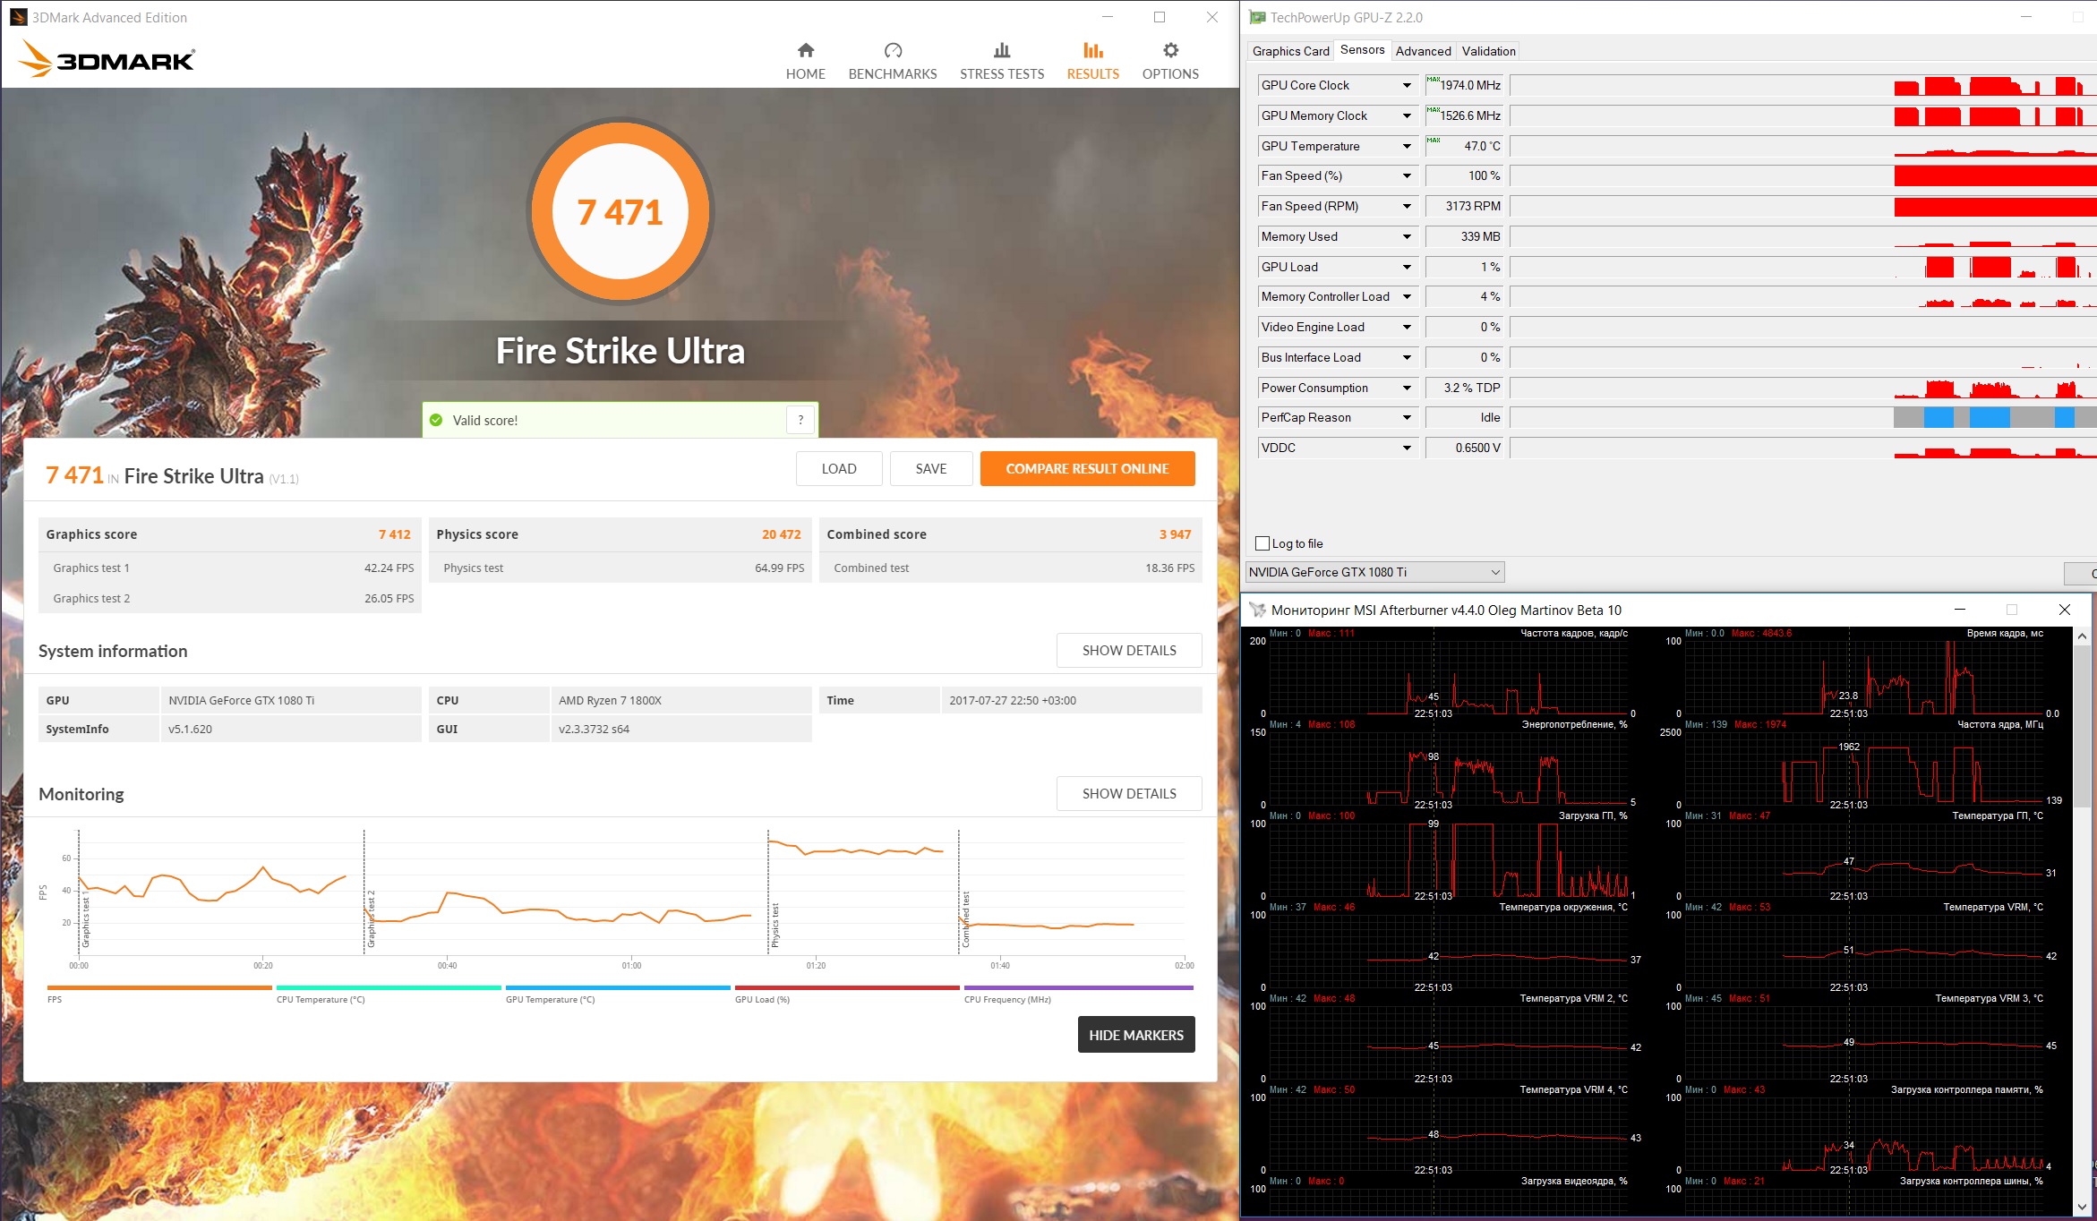Image resolution: width=2097 pixels, height=1221 pixels.
Task: Open Options with the gear icon
Action: coord(1170,50)
